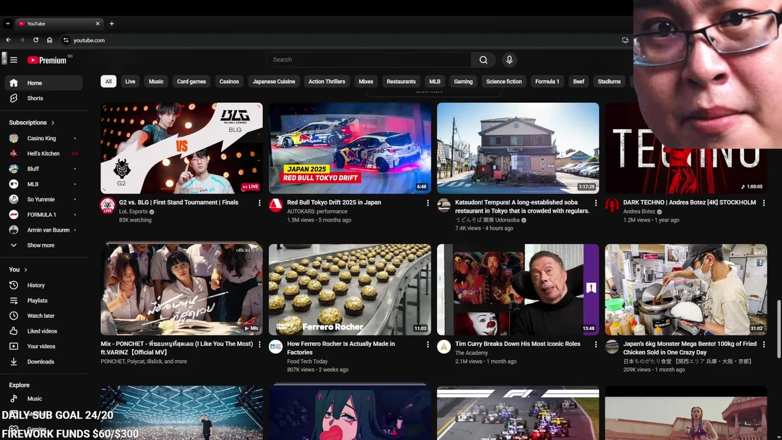The width and height of the screenshot is (782, 440).
Task: Open the tab search dropdown arrow
Action: click(7, 24)
